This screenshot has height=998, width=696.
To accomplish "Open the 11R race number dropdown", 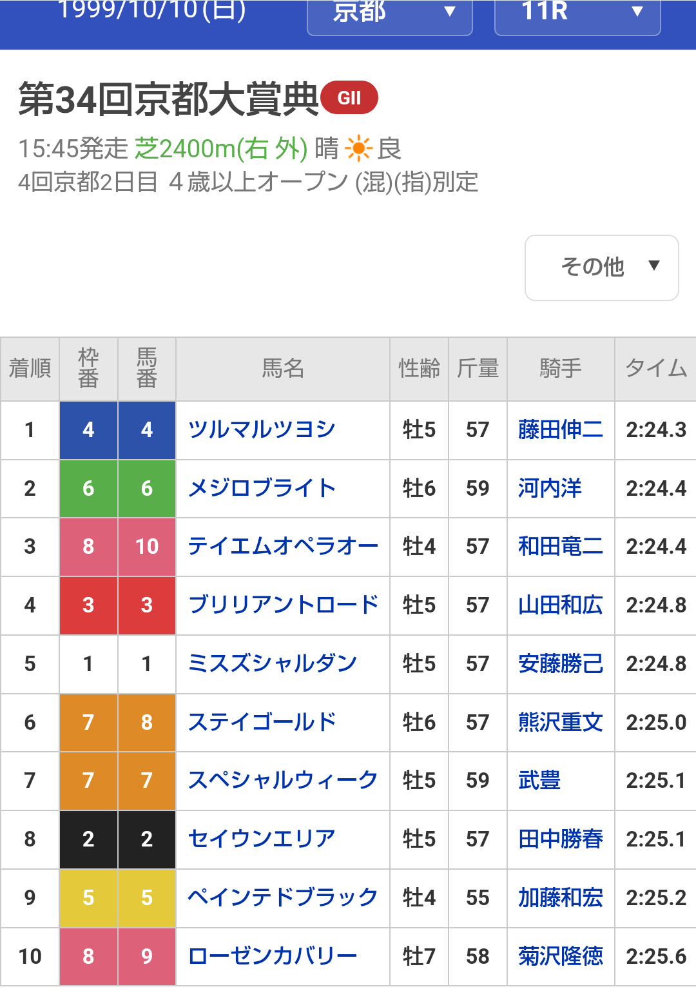I will (x=577, y=14).
